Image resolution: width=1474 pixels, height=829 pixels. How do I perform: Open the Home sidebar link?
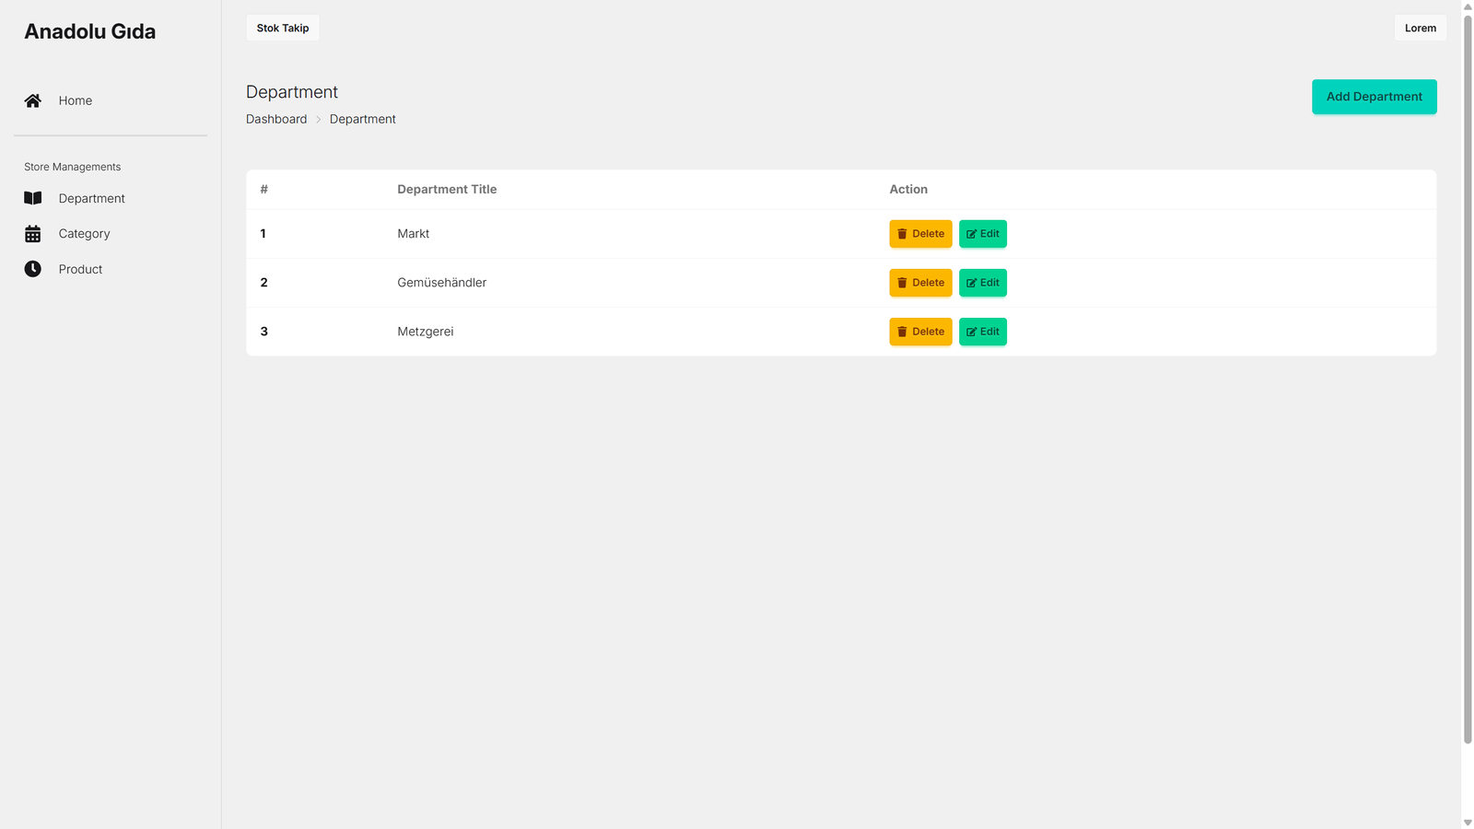point(76,100)
